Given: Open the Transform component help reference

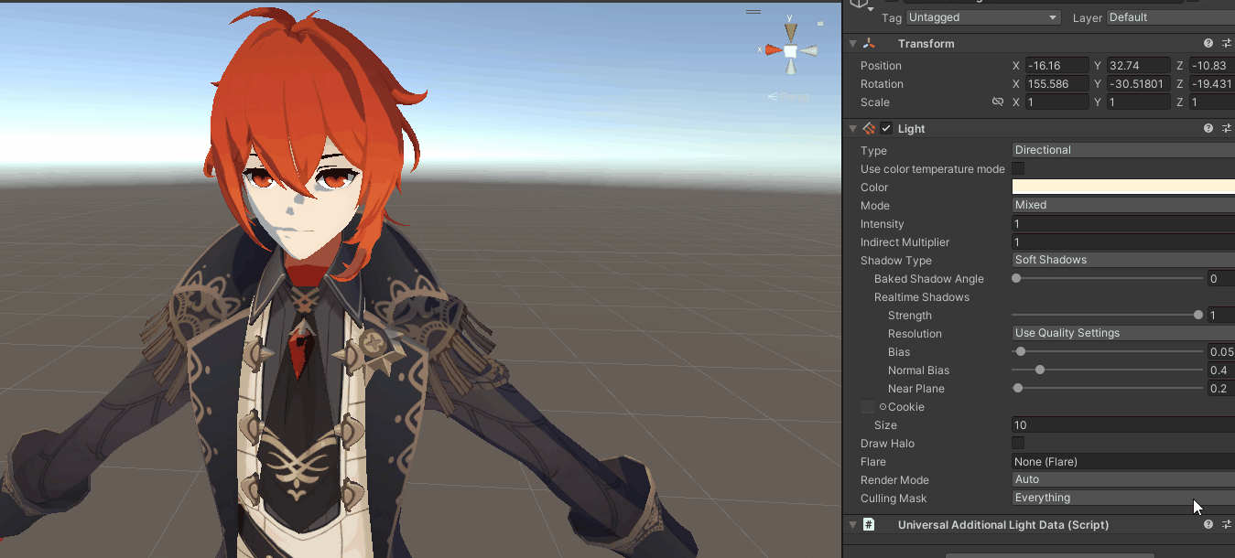Looking at the screenshot, I should pos(1208,44).
